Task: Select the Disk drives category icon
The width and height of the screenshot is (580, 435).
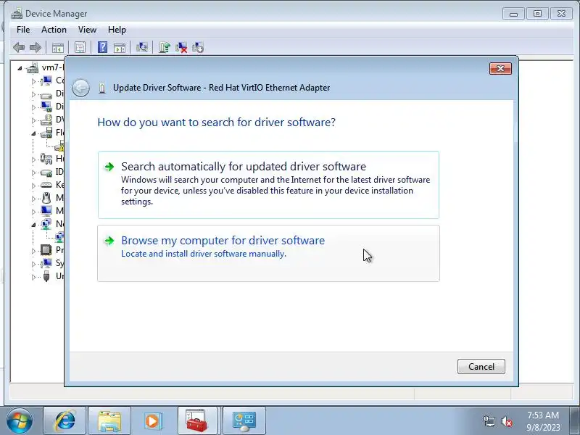Action: pos(46,94)
